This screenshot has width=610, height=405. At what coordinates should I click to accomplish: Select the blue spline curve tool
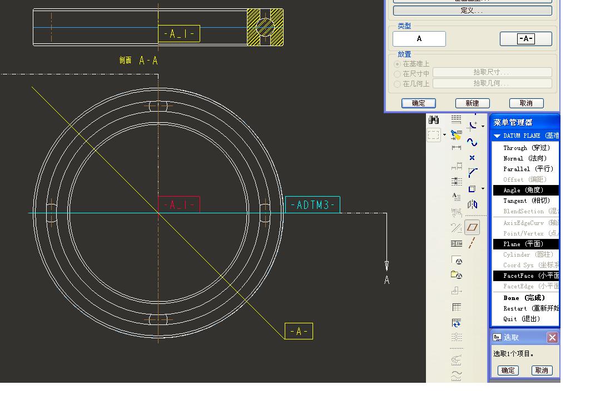[x=472, y=142]
